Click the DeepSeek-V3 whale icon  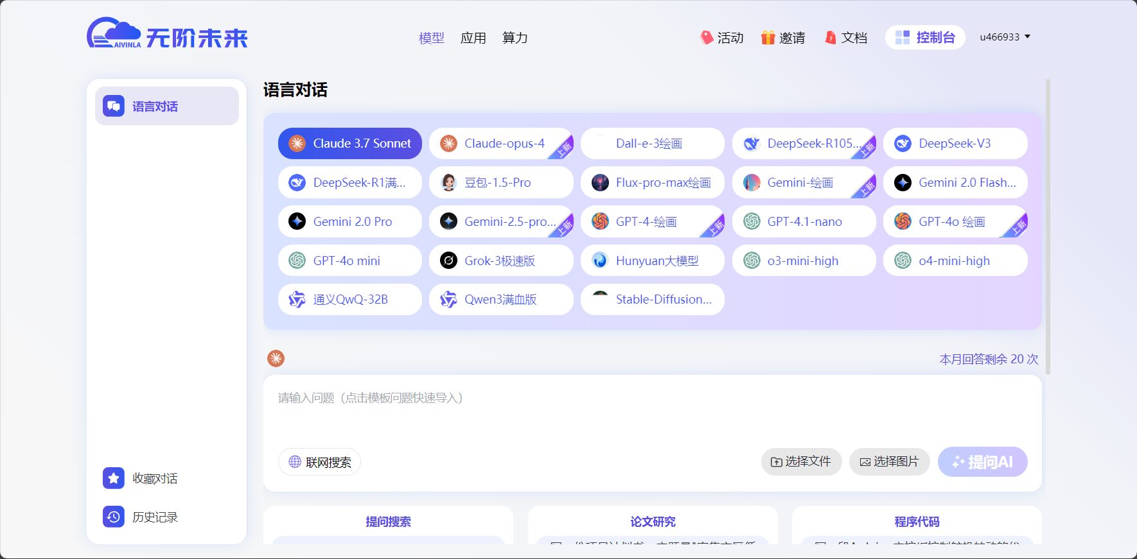click(903, 143)
